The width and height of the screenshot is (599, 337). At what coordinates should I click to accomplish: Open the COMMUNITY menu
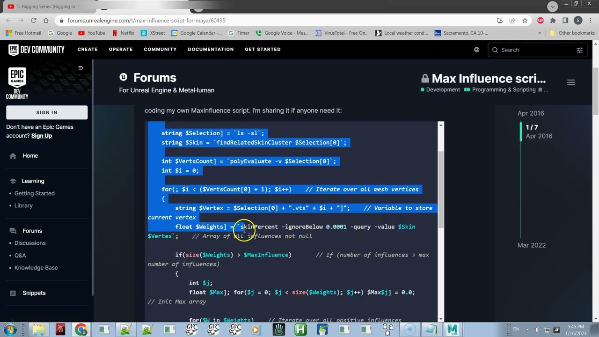click(160, 49)
